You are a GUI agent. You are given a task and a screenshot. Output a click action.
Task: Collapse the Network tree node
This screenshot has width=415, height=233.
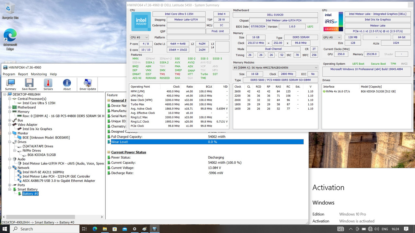point(10,168)
